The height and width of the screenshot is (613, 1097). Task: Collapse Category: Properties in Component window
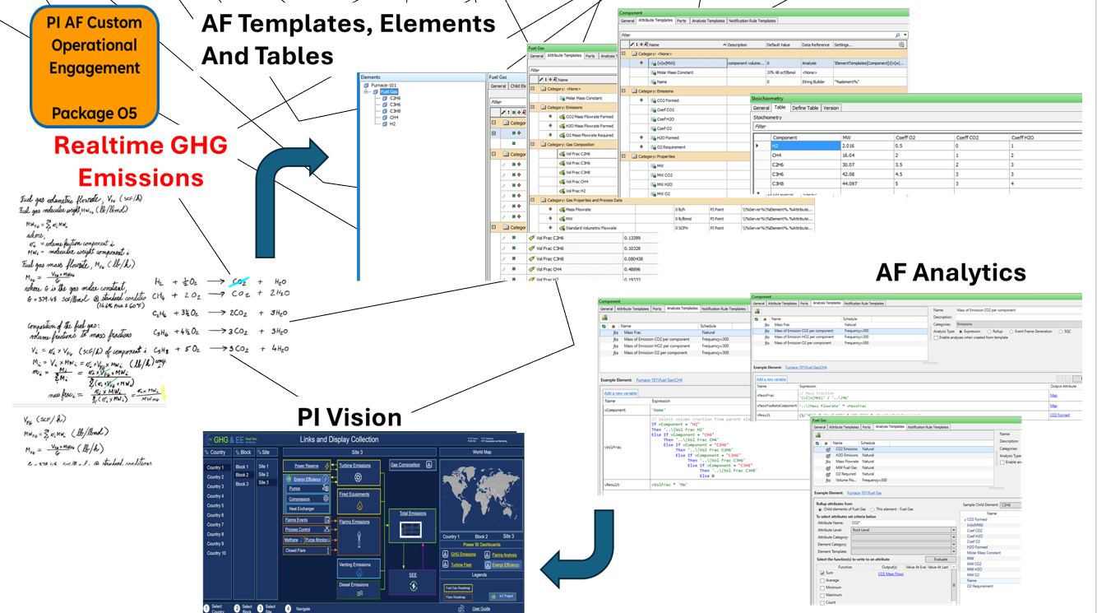[623, 156]
